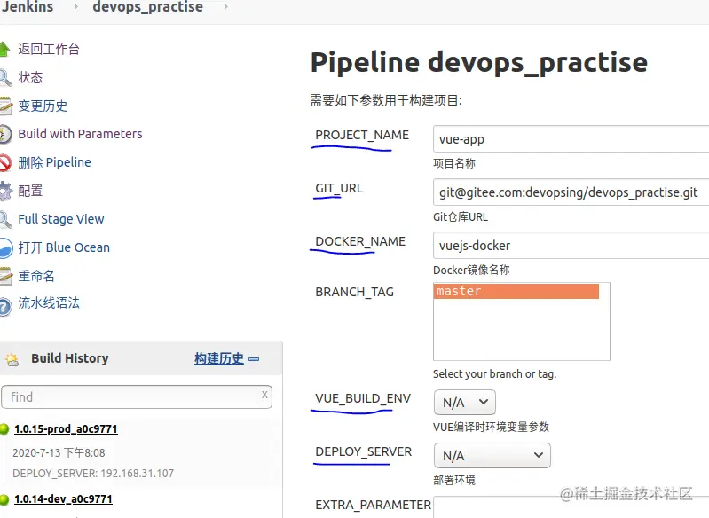Open build 1.0.15-prod_a0c9771

[66, 429]
